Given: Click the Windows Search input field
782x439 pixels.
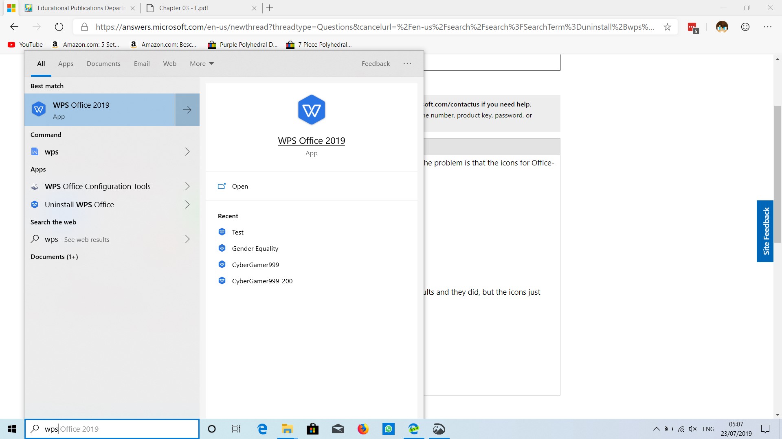Looking at the screenshot, I should [112, 429].
